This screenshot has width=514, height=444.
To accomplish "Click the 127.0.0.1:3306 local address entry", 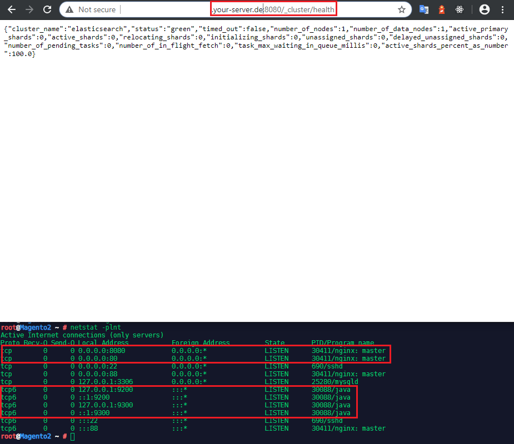I will click(x=105, y=381).
